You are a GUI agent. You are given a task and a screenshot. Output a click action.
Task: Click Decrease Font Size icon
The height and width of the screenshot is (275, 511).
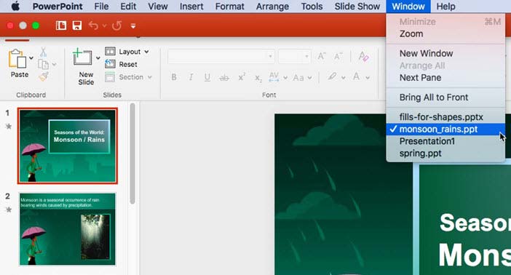coord(338,56)
